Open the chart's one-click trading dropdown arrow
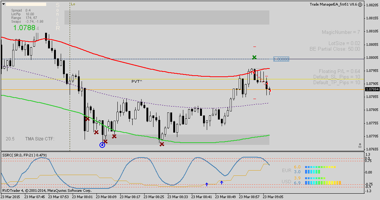Screen dimensions: 380x200 pyautogui.click(x=3, y=4)
